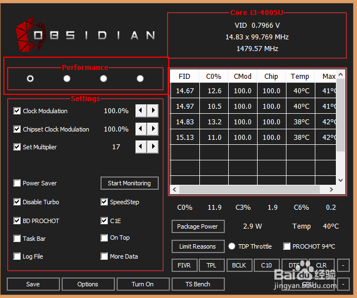
Task: Increase Clock Modulation with right arrow
Action: 153,110
